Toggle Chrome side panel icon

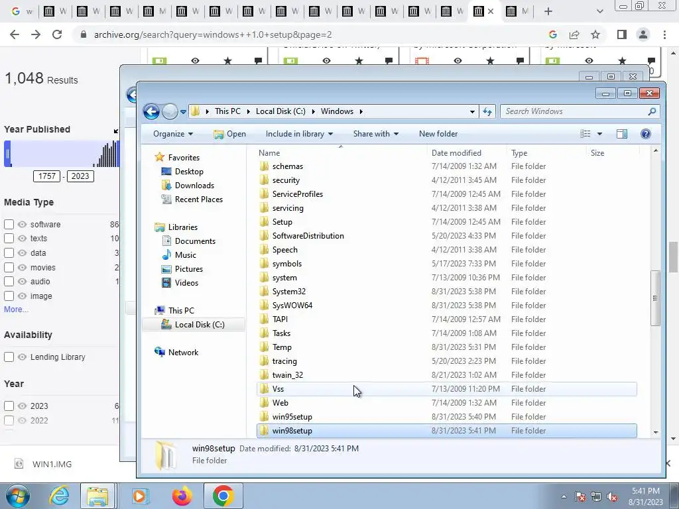pos(622,34)
